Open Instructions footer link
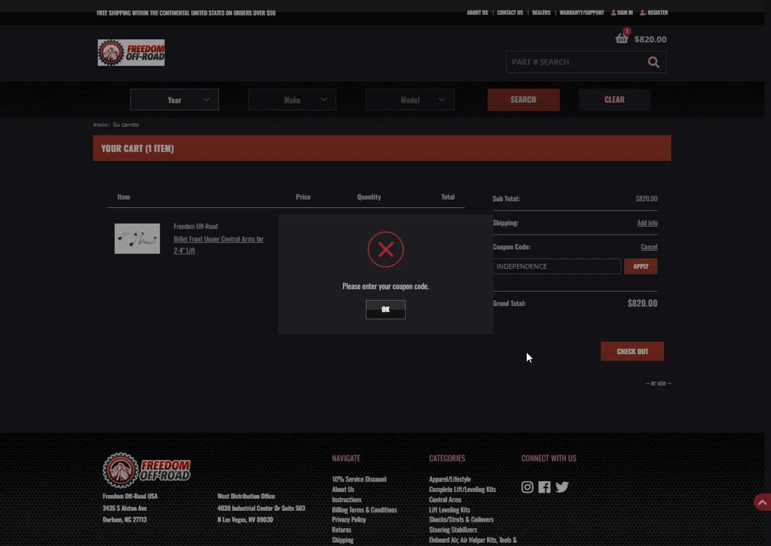The image size is (771, 546). (346, 499)
